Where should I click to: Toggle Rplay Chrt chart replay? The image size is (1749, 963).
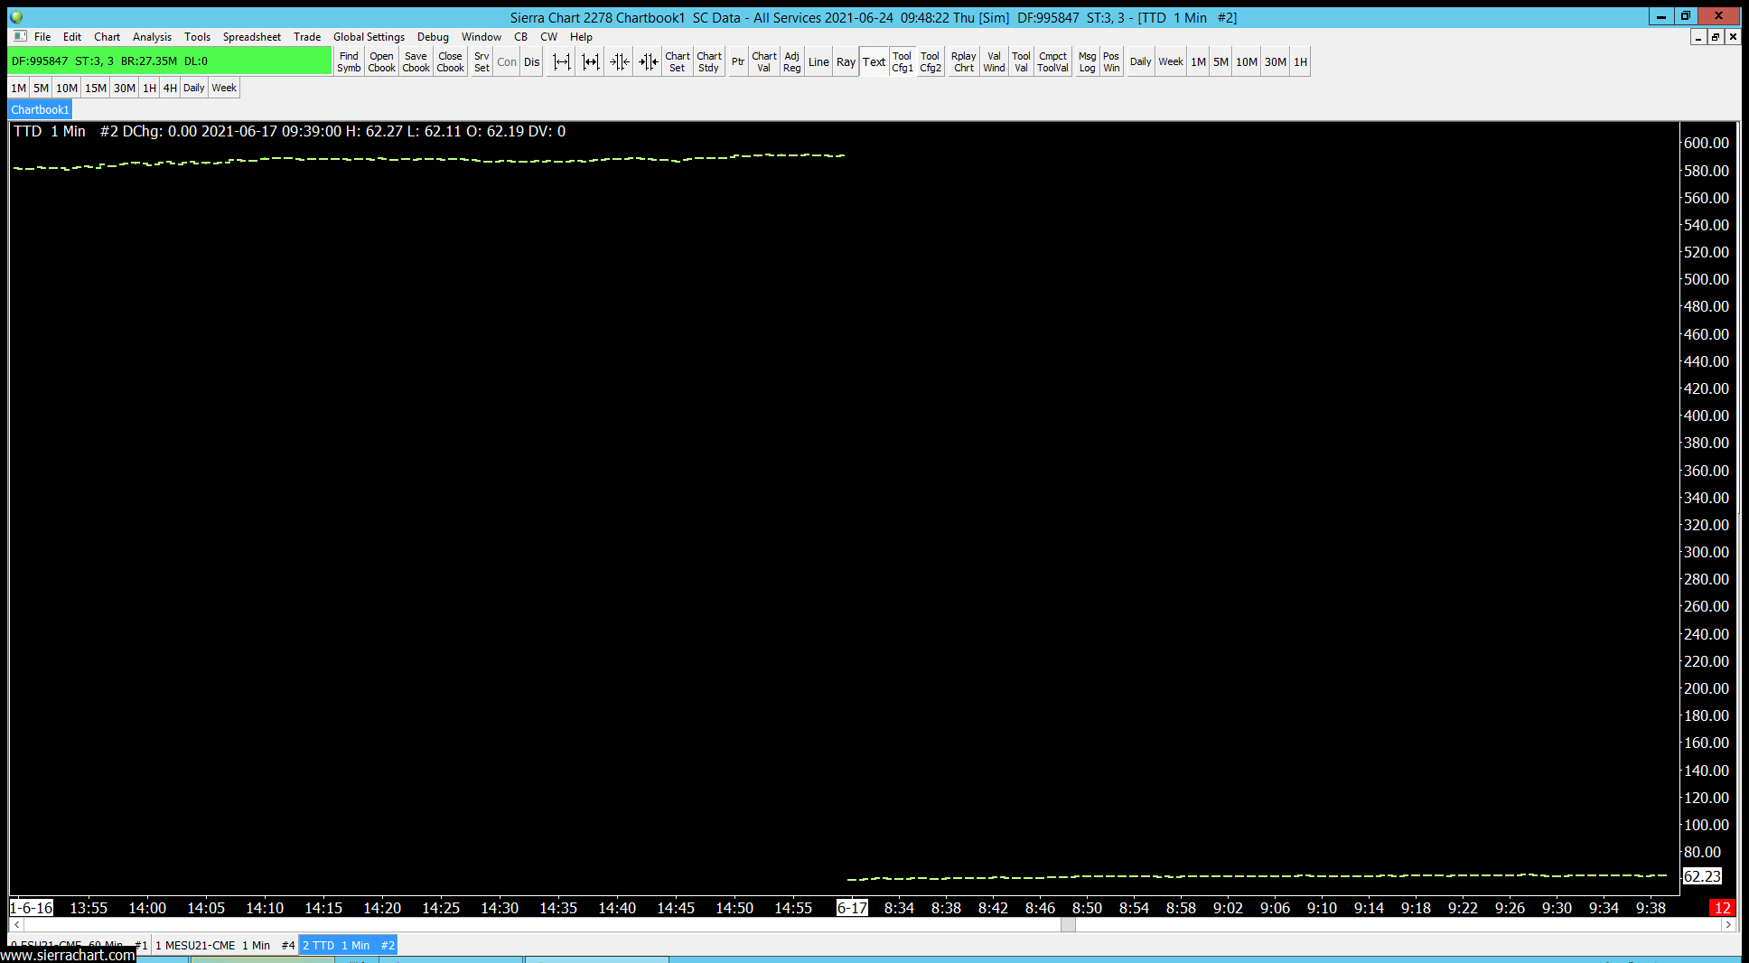point(964,61)
